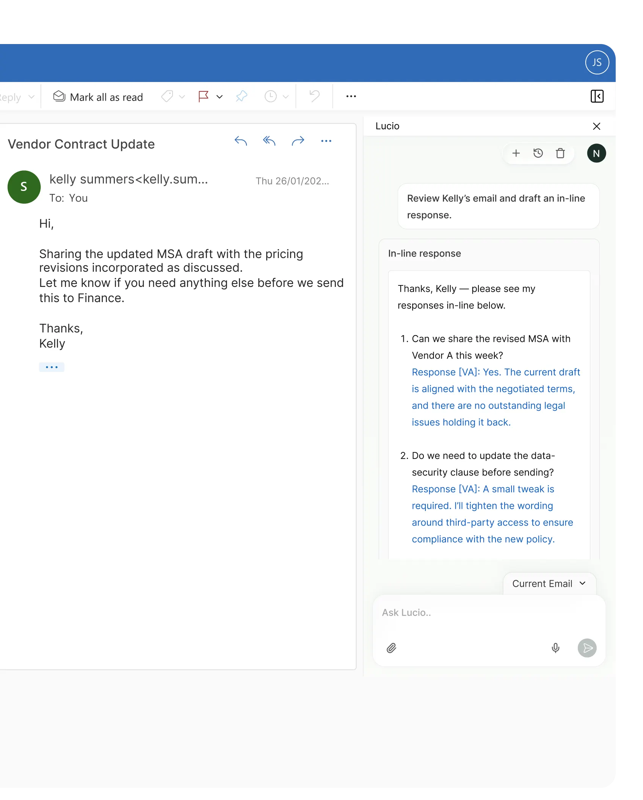Click the snooze clock icon
643x800 pixels.
270,96
